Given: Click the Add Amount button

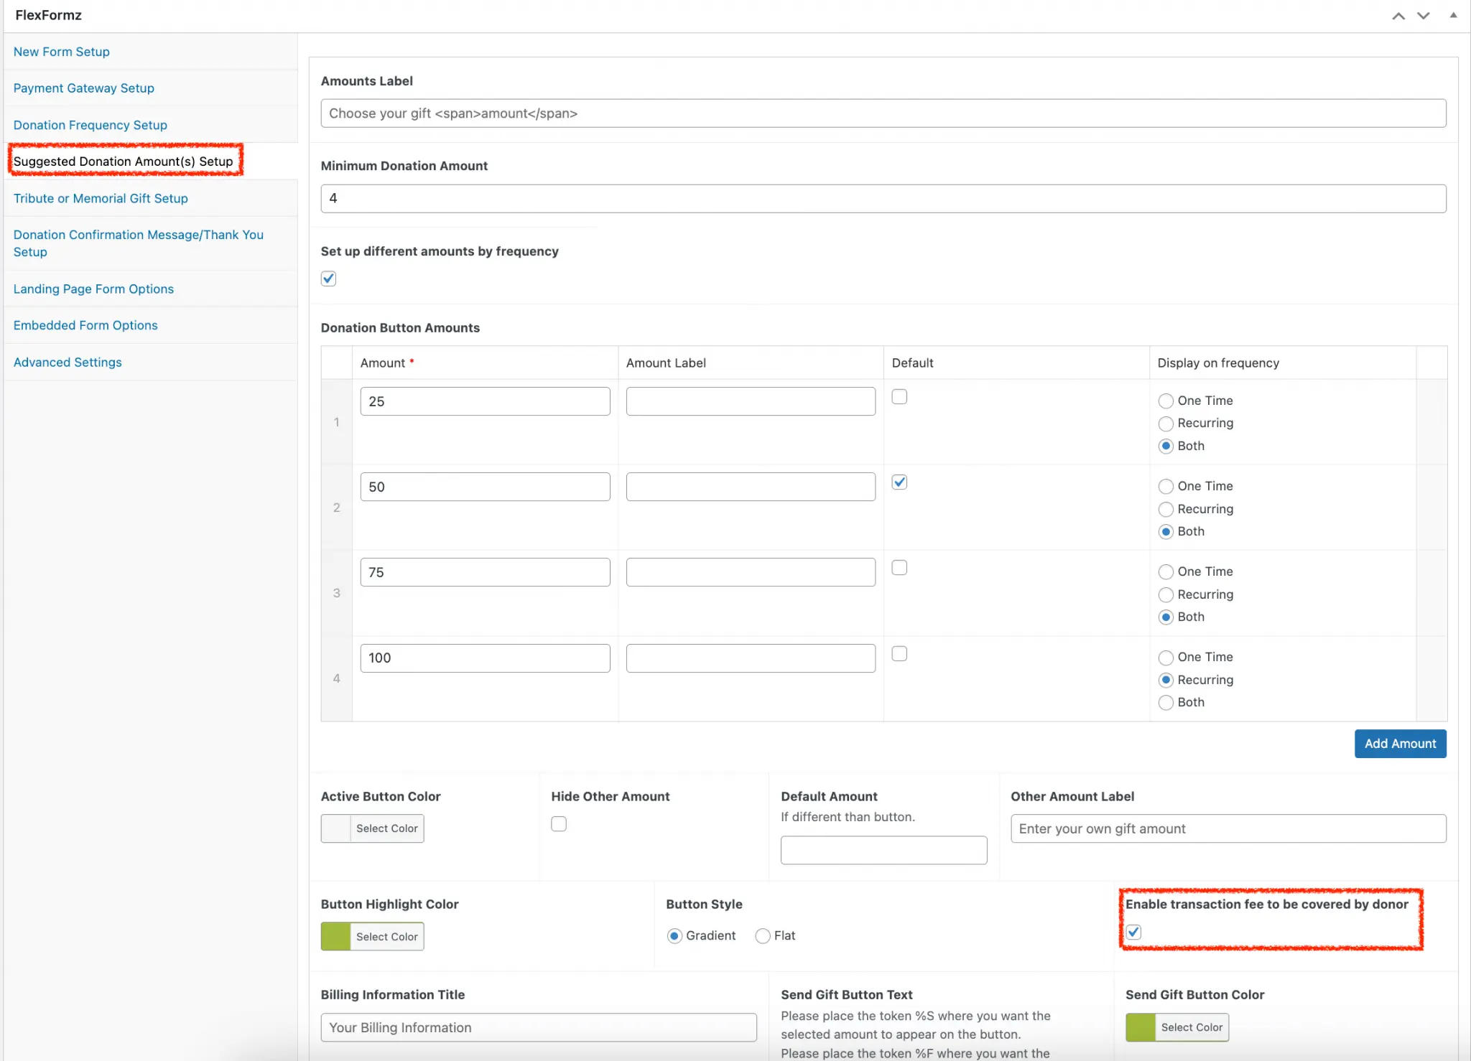Looking at the screenshot, I should [1400, 744].
